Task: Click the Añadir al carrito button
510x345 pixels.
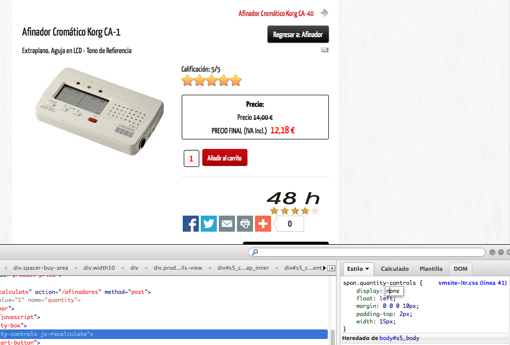Action: click(x=225, y=157)
